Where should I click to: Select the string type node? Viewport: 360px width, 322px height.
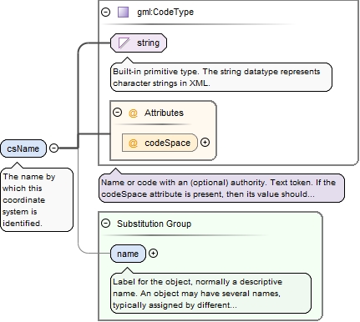[x=139, y=43]
